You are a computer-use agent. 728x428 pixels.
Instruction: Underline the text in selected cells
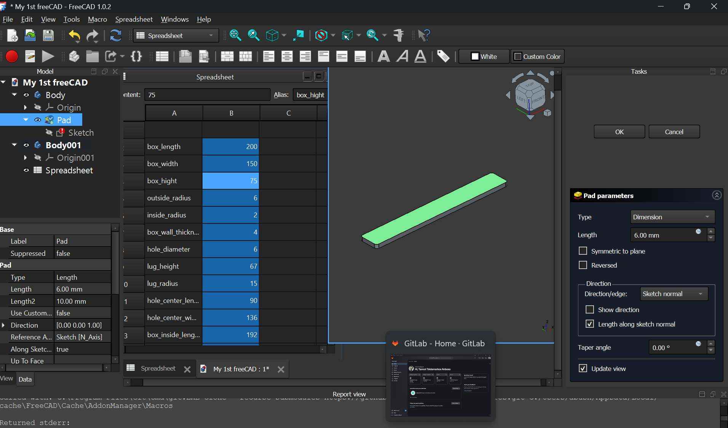(420, 57)
